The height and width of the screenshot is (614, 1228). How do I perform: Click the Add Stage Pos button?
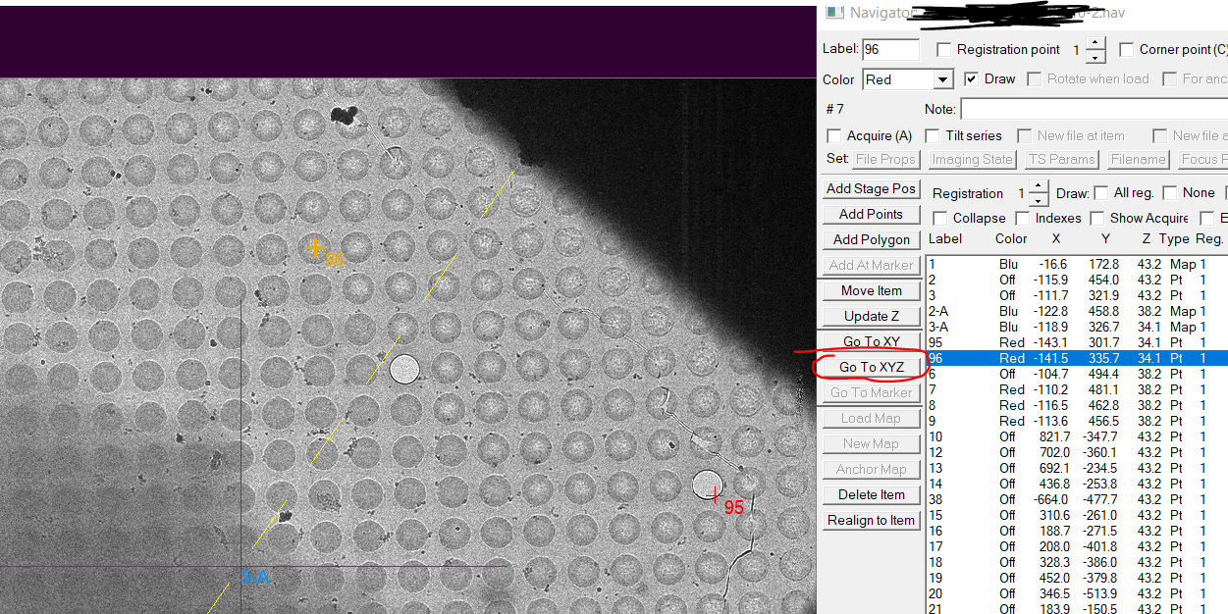coord(872,189)
